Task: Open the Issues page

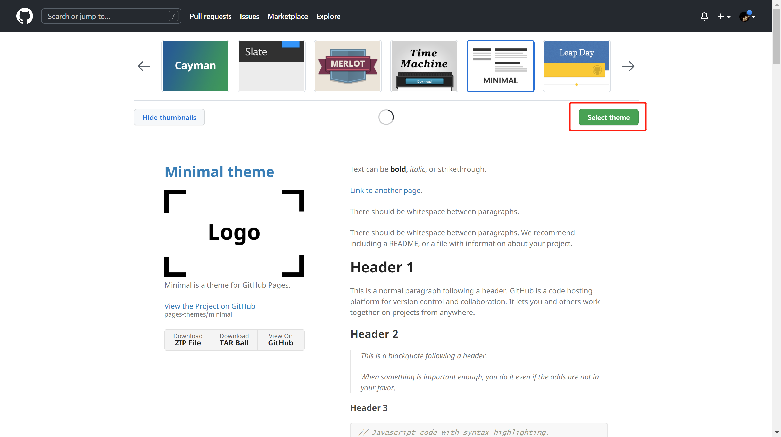Action: pyautogui.click(x=249, y=17)
